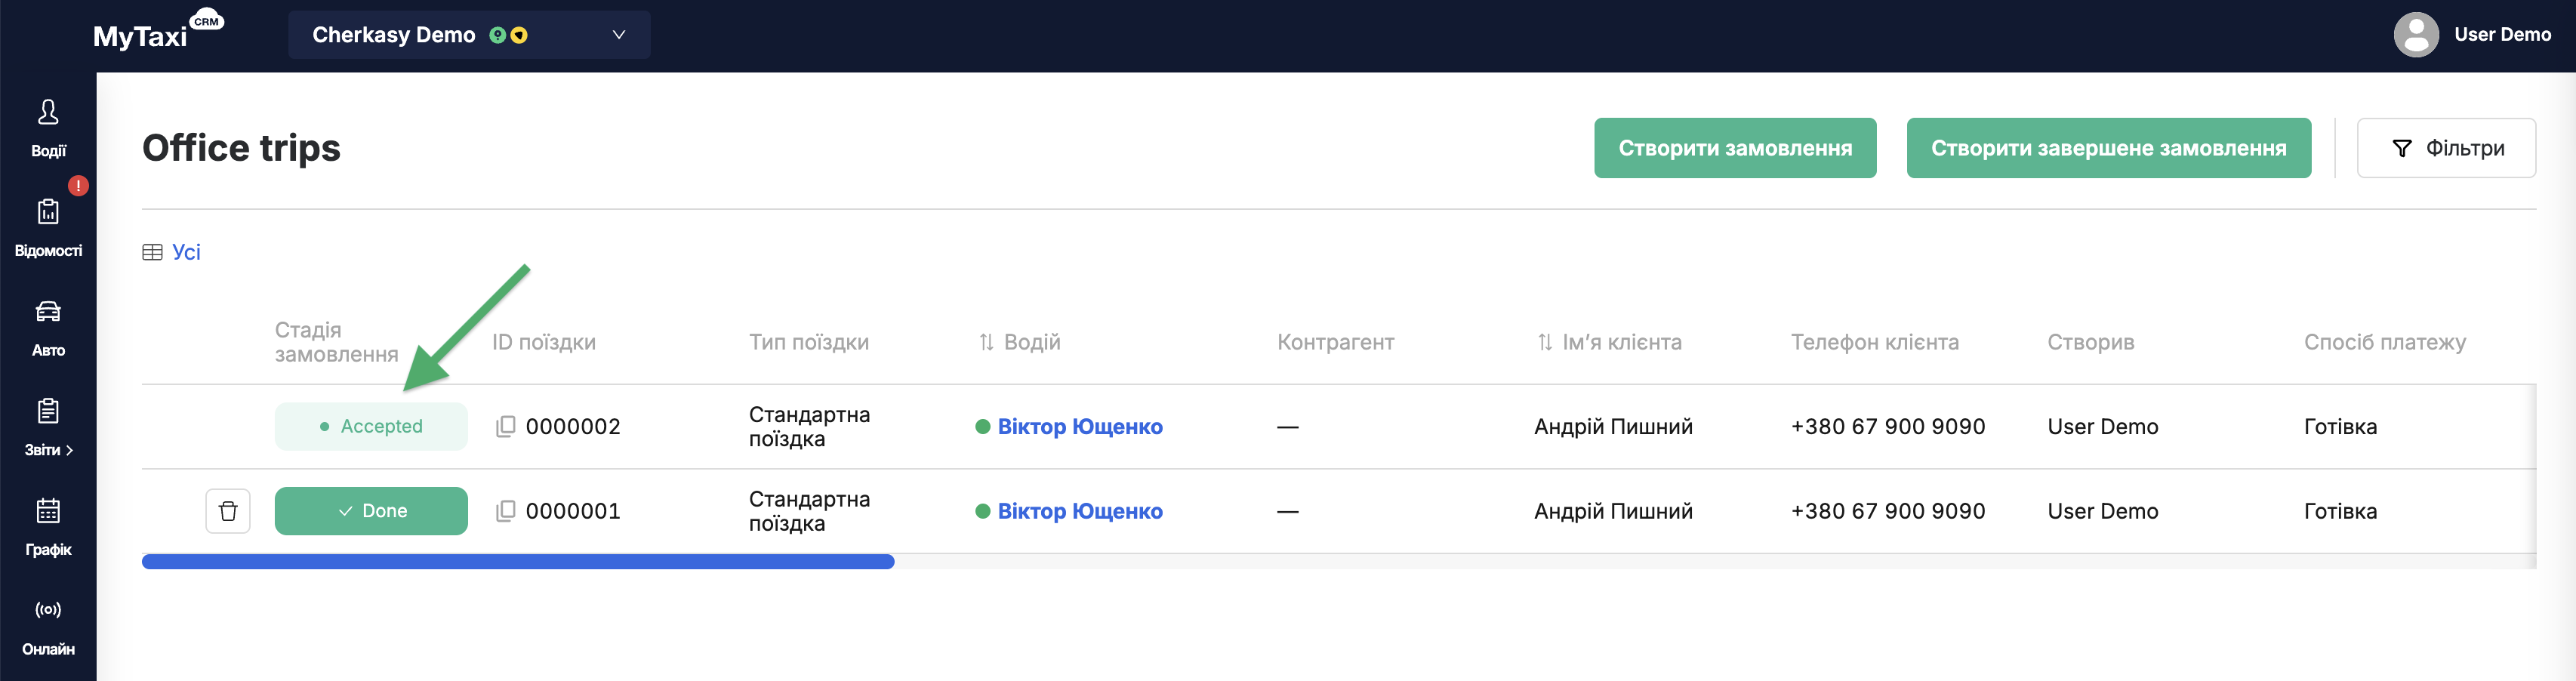The height and width of the screenshot is (681, 2576).
Task: Click the Done status of trip 0000001
Action: point(371,511)
